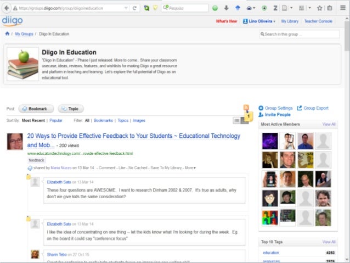Click the Search in this group field

point(300,34)
